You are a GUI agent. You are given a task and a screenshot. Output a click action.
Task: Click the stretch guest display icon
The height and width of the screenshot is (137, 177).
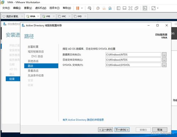point(154,8)
